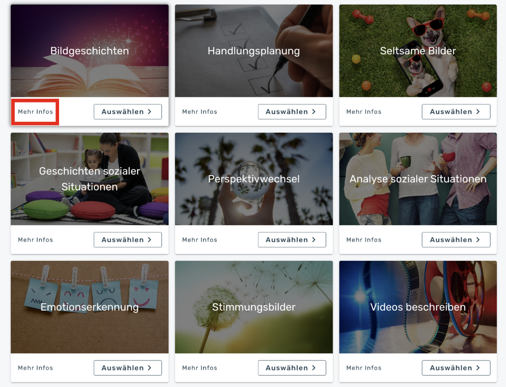
Task: Click the chevron arrow on Stimmungsbilder Auswählen
Action: tap(314, 368)
